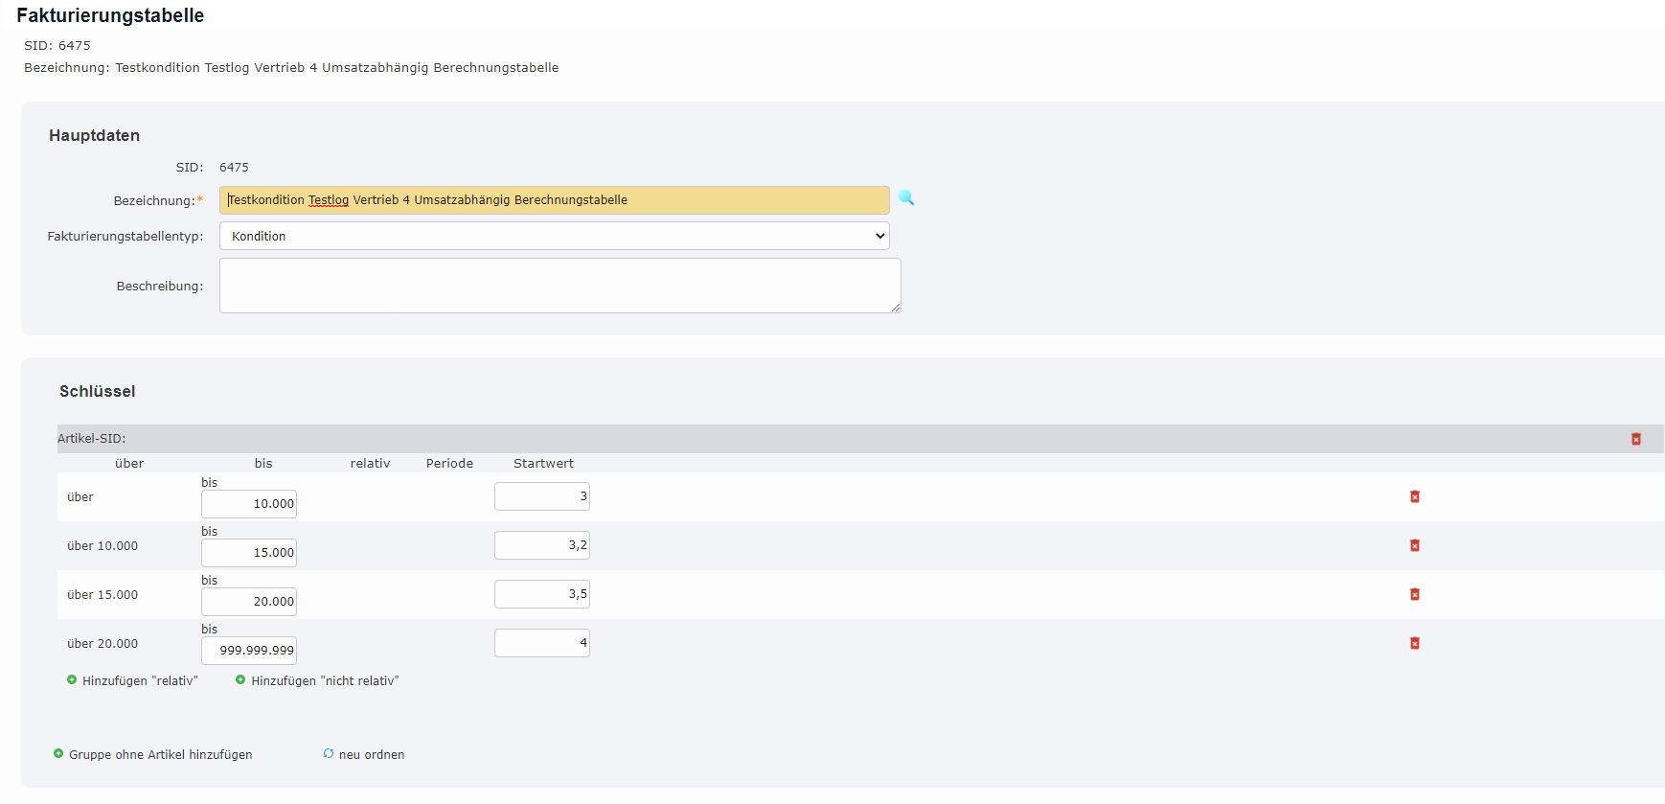Delete the Artikel-SID group via trash icon
This screenshot has height=804, width=1665.
coord(1636,439)
